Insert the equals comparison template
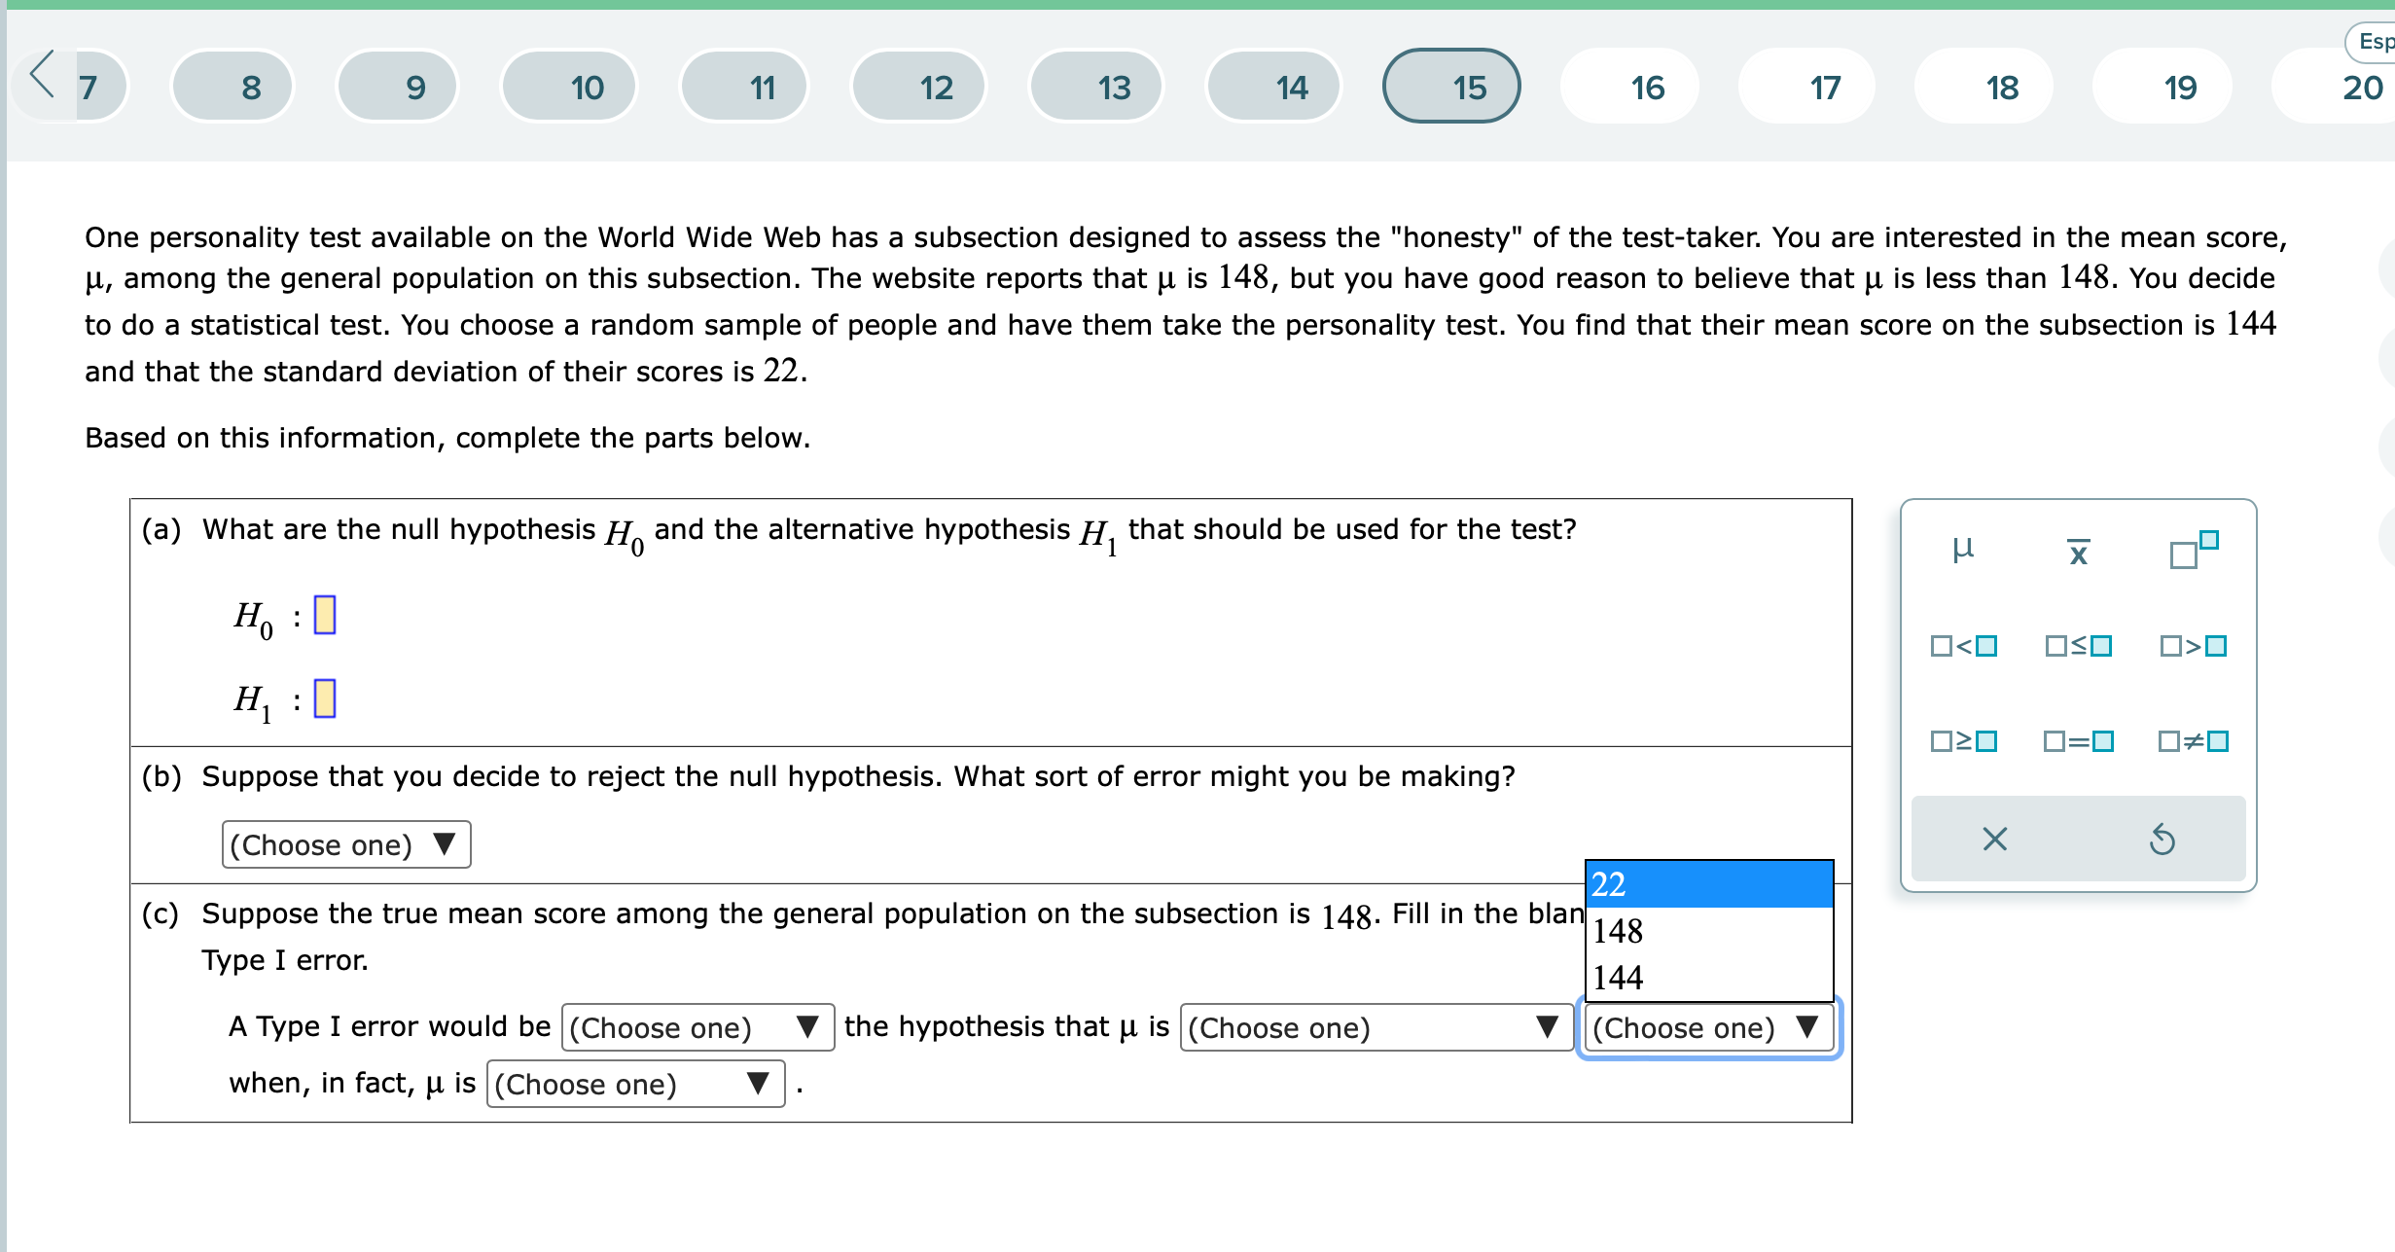Viewport: 2395px width, 1252px height. point(2078,741)
